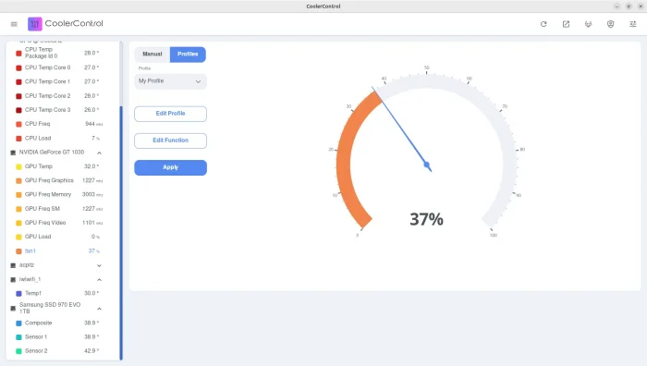Click the CPU Temp Core 2 label
The height and width of the screenshot is (366, 647).
(47, 96)
